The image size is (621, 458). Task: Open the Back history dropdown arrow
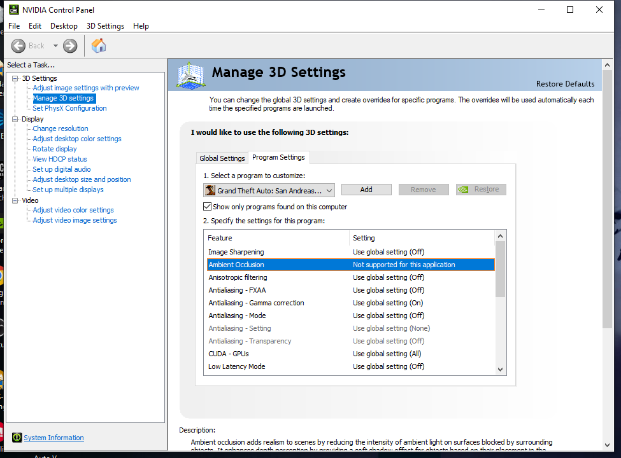[55, 46]
